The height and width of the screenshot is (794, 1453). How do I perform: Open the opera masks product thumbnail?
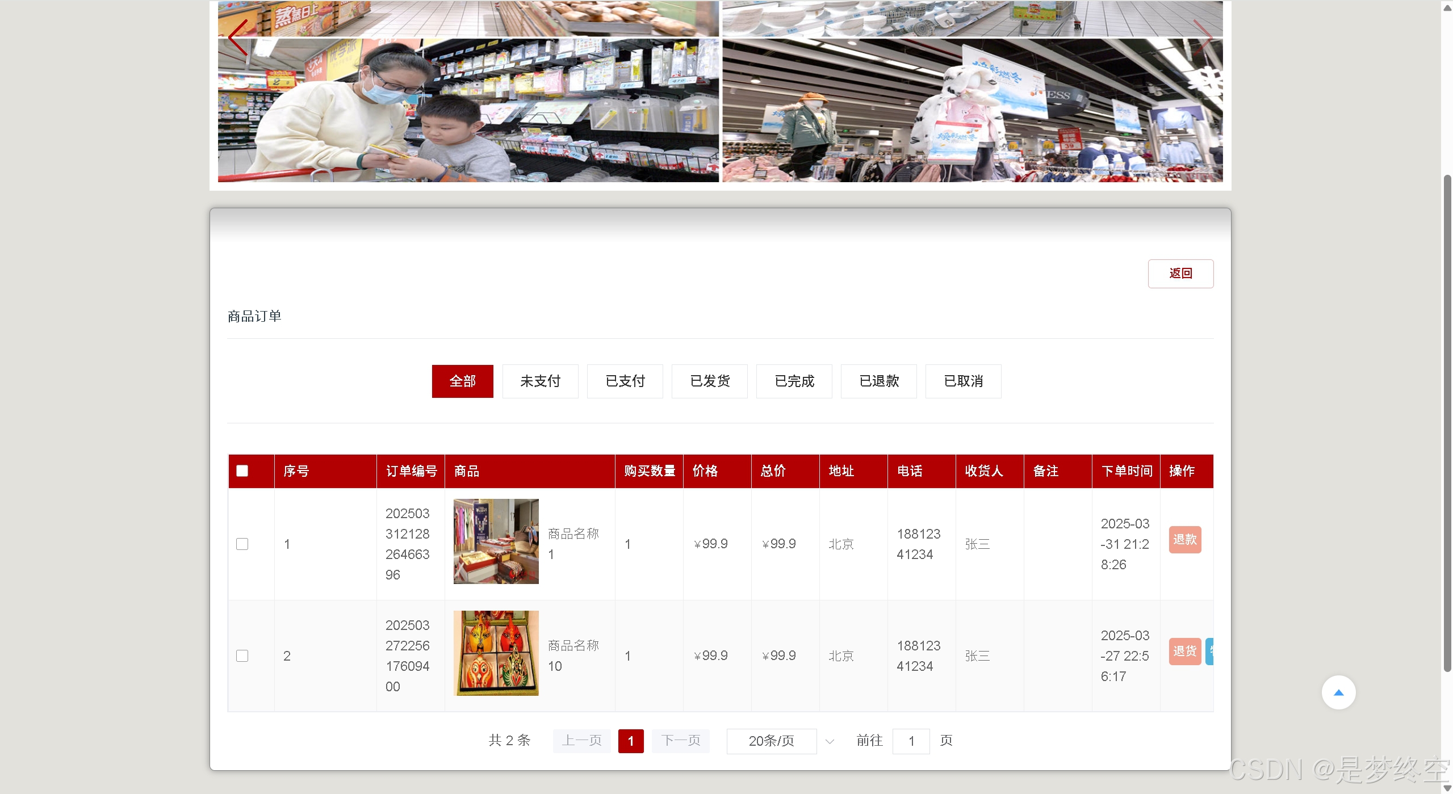click(x=496, y=653)
